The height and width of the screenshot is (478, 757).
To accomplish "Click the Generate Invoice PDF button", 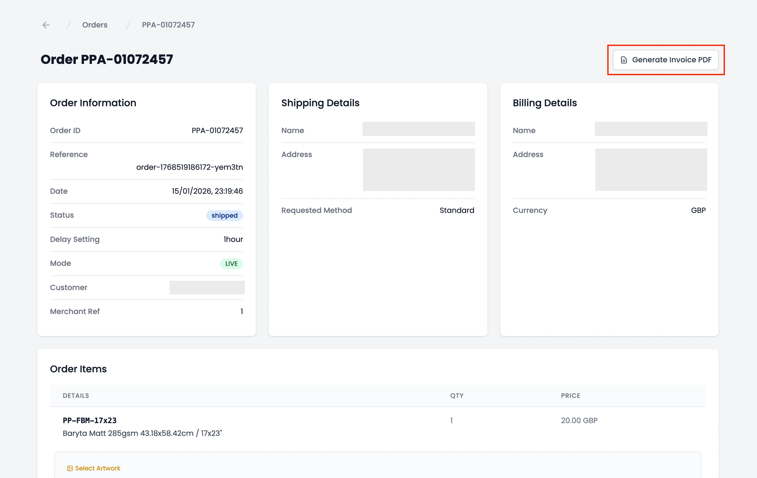I will (665, 60).
